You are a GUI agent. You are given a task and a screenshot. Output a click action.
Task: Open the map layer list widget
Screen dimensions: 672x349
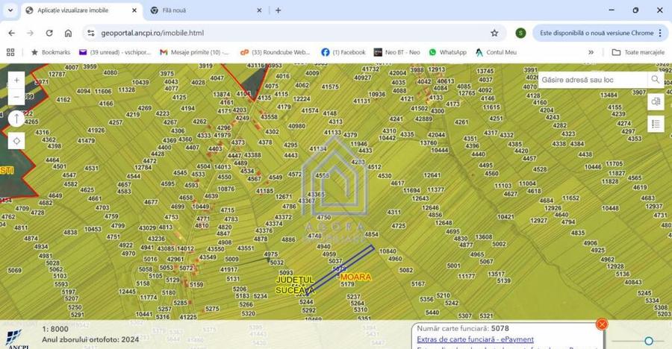[656, 124]
